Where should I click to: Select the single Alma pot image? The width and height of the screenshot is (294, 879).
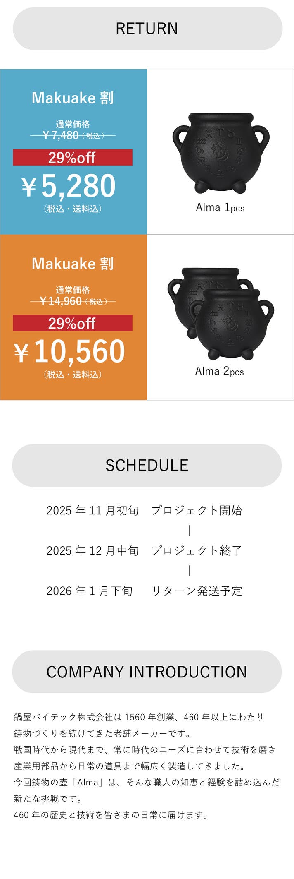coord(220,153)
